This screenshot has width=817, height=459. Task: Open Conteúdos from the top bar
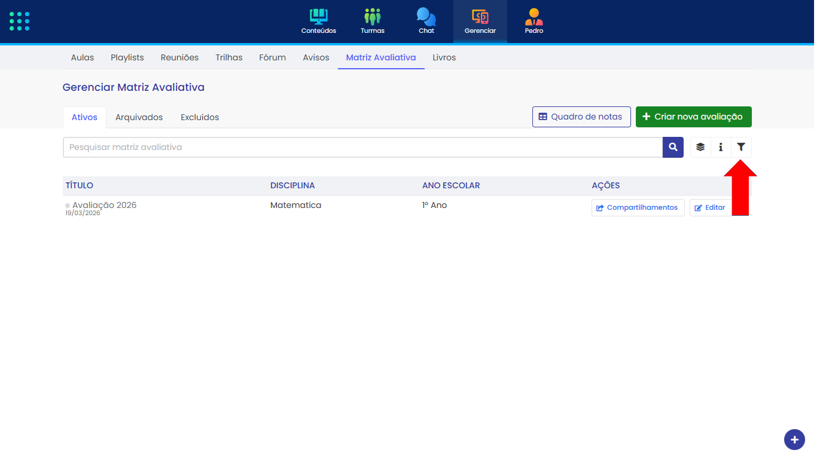pyautogui.click(x=319, y=22)
